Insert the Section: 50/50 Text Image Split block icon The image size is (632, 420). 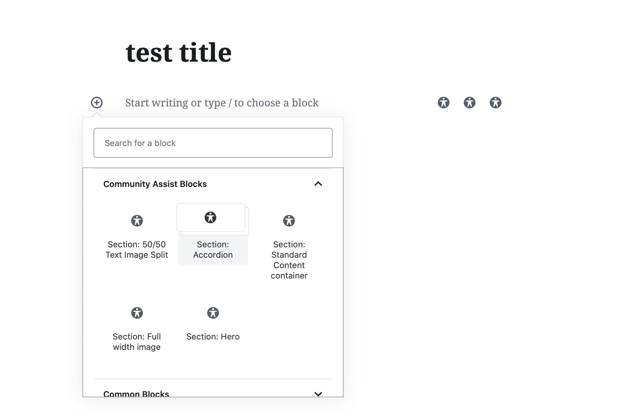[x=137, y=221]
